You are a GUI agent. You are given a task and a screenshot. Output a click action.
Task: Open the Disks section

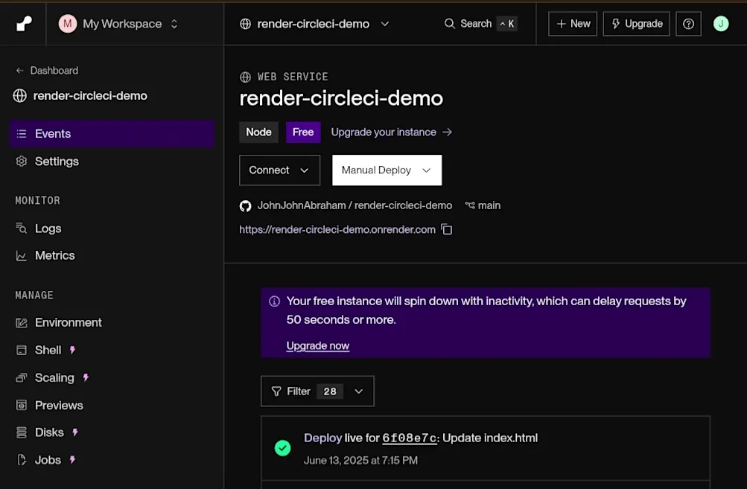coord(50,432)
